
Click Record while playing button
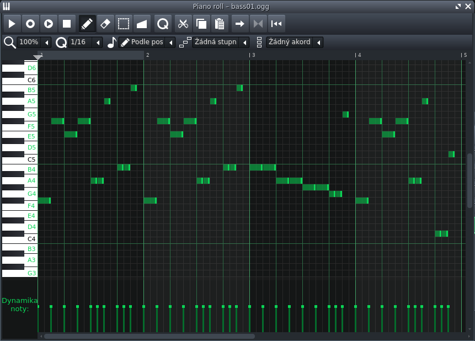click(49, 24)
